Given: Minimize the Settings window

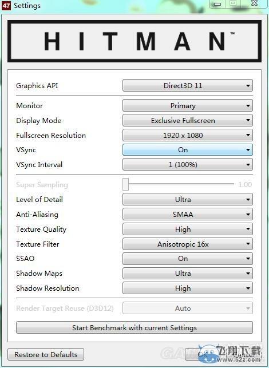Looking at the screenshot, I should [217, 4].
